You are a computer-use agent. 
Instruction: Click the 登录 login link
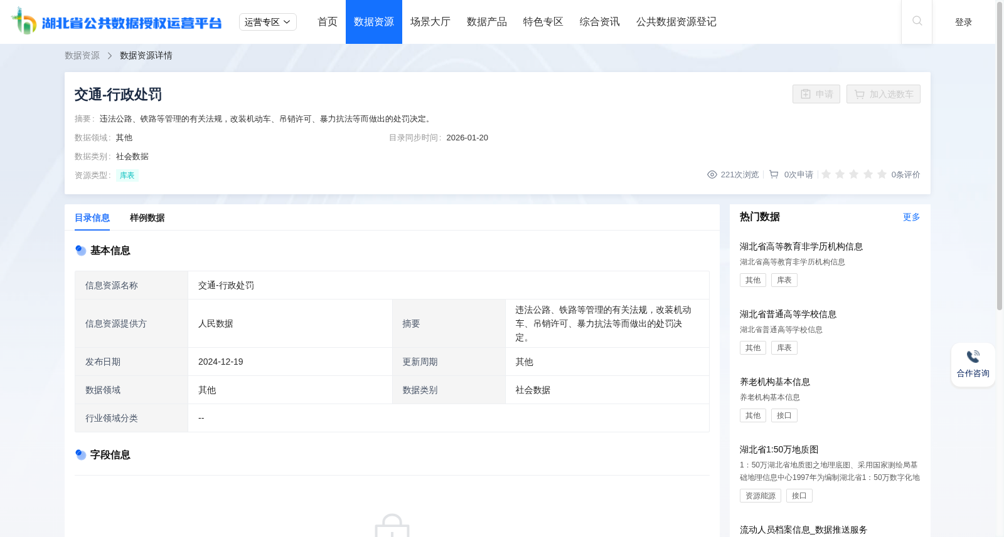tap(964, 22)
